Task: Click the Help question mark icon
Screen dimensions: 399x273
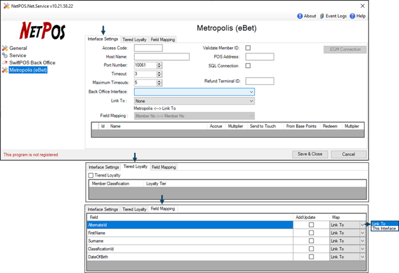Action: (x=353, y=16)
